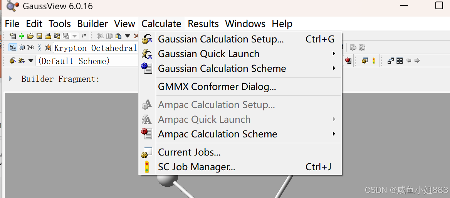Open the Quick Launch dropdown arrow in toolbar
This screenshot has width=450, height=198.
pyautogui.click(x=30, y=61)
